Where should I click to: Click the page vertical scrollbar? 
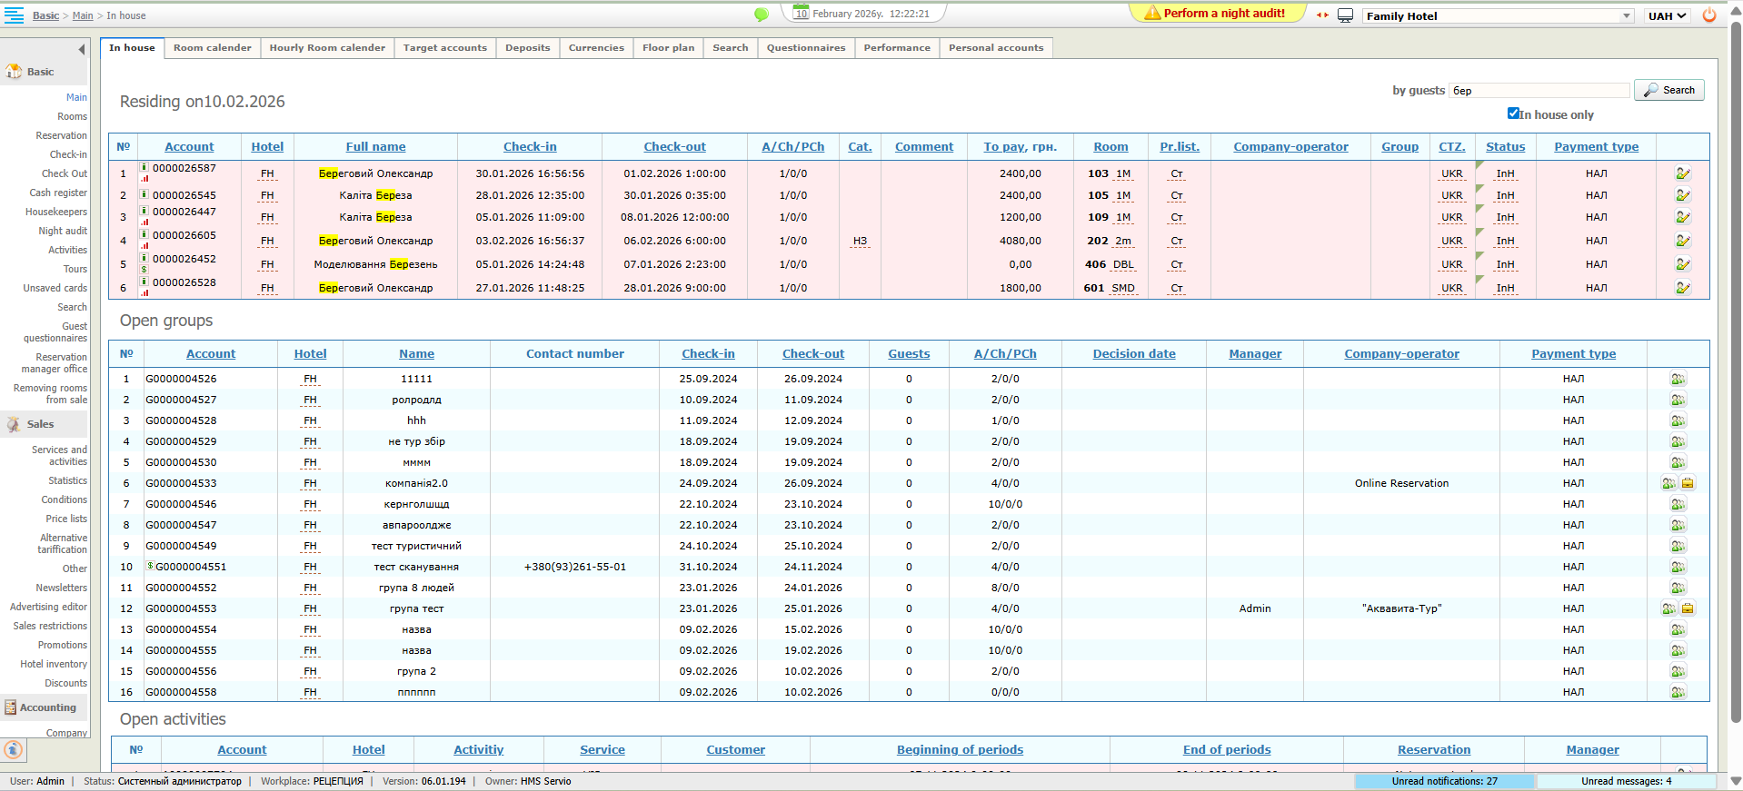click(1735, 363)
